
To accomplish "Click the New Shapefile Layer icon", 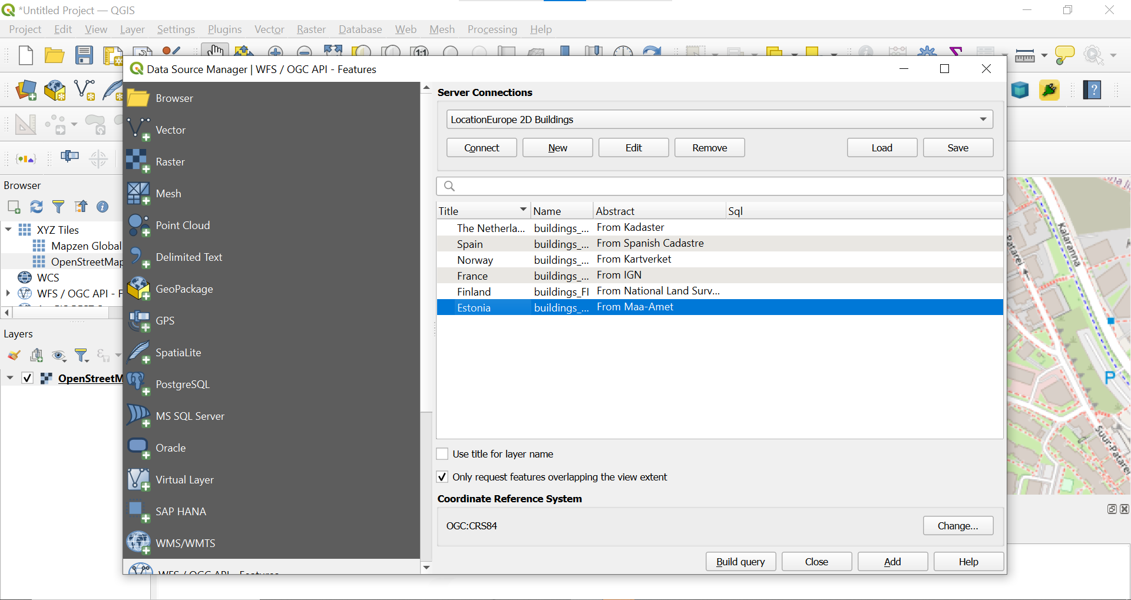I will [84, 90].
